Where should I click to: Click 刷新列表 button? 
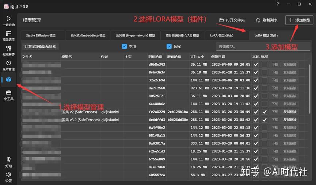point(266,20)
